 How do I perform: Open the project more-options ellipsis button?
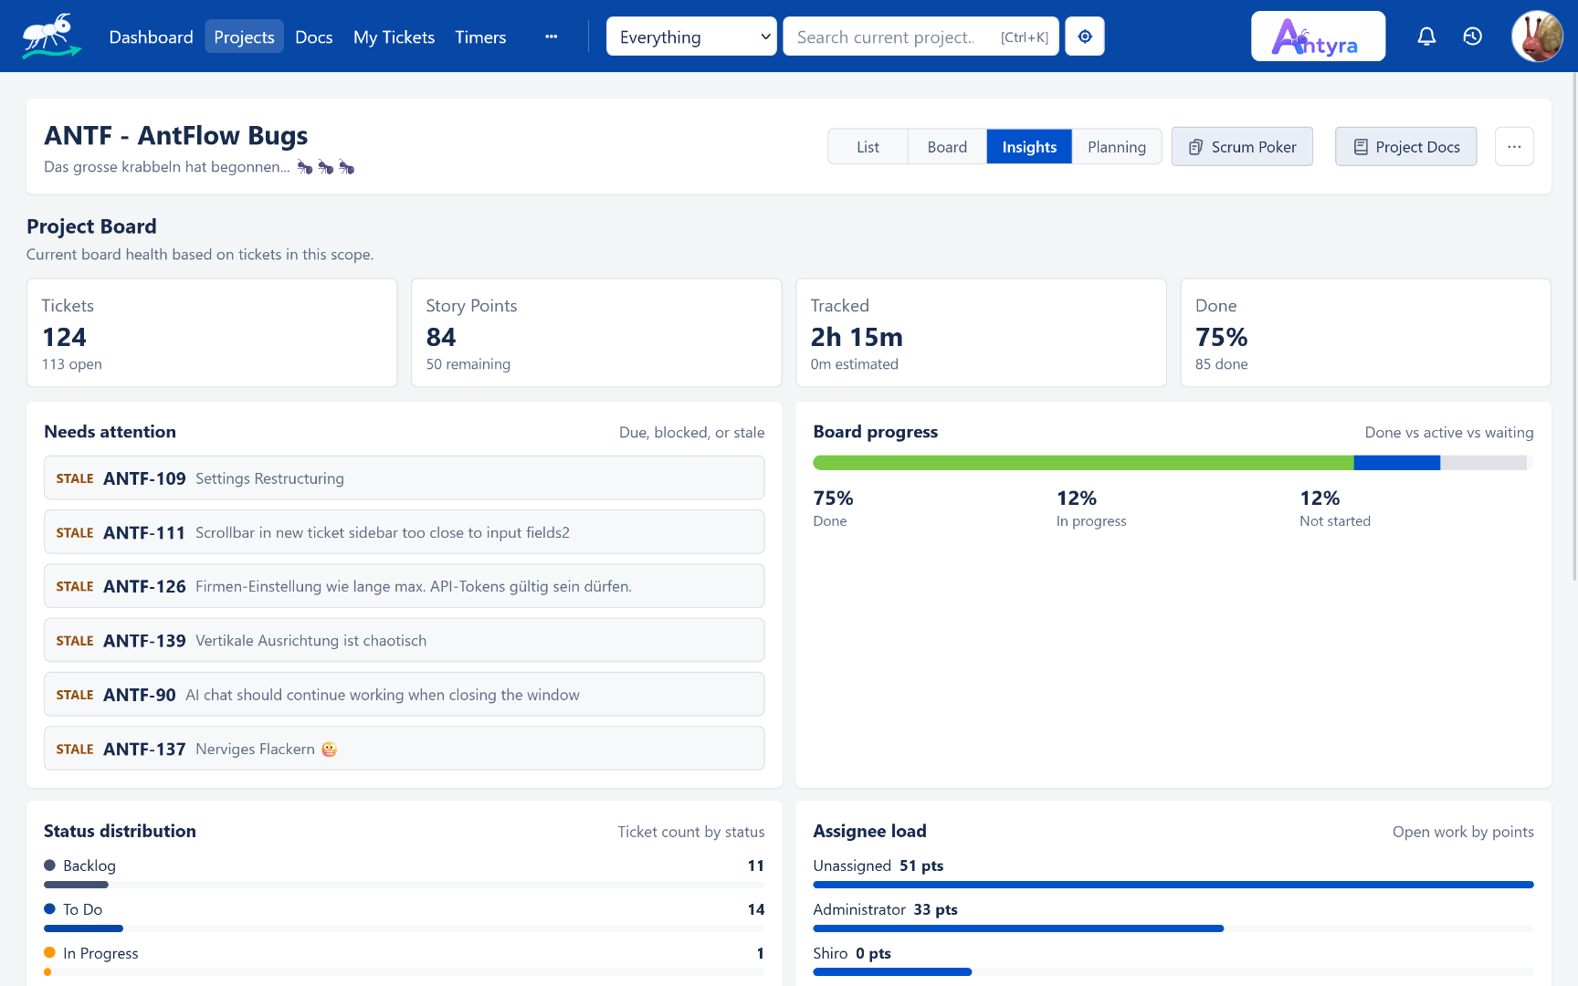click(x=1514, y=146)
